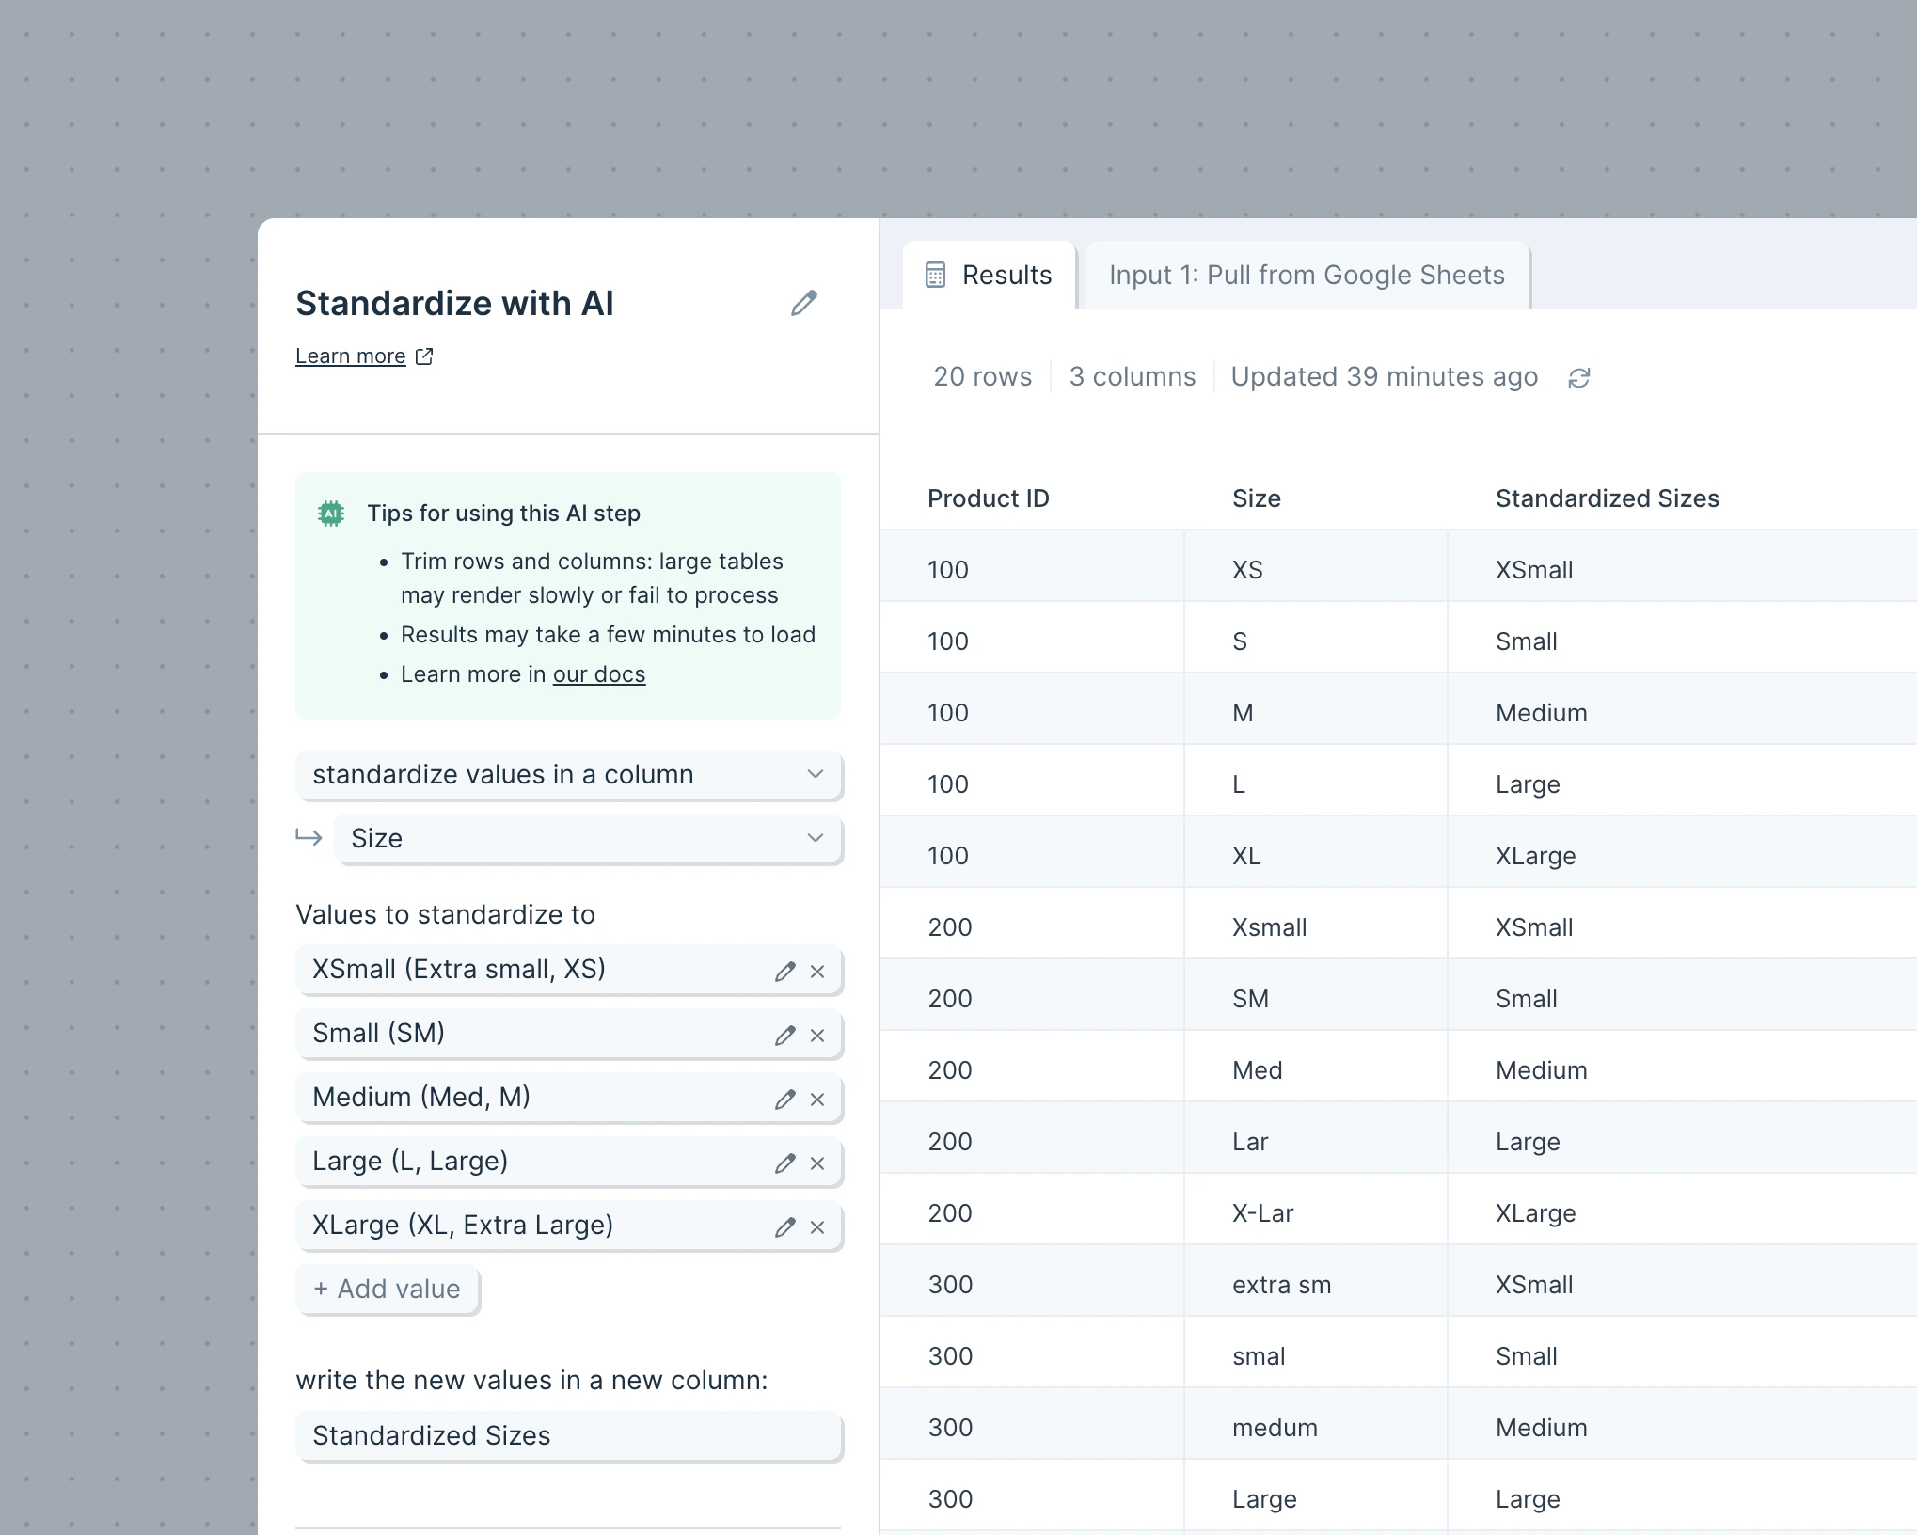Remove the XSmall (Extra small, XS) value
This screenshot has height=1535, width=1917.
pyautogui.click(x=817, y=972)
